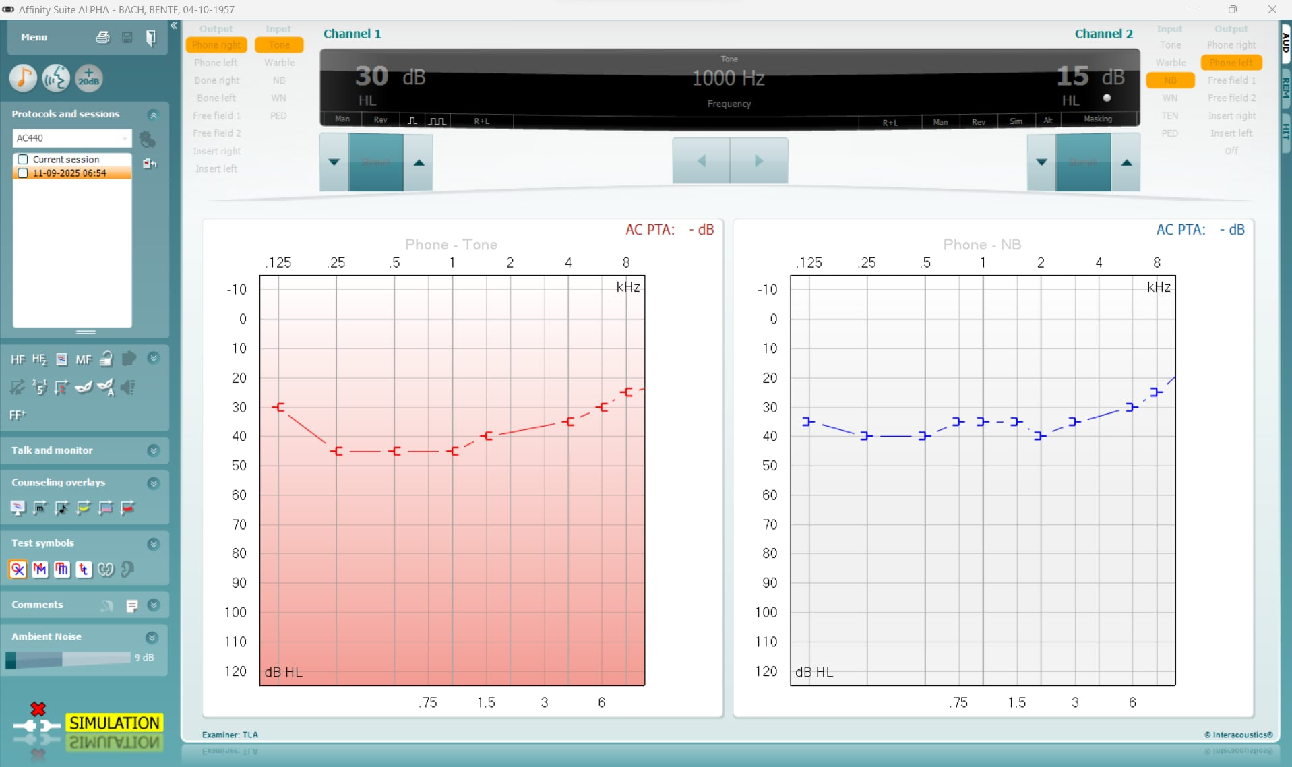
Task: Open the REM module side tab
Action: (1285, 88)
